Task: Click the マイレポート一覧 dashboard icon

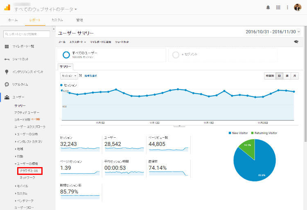Action: click(x=7, y=47)
